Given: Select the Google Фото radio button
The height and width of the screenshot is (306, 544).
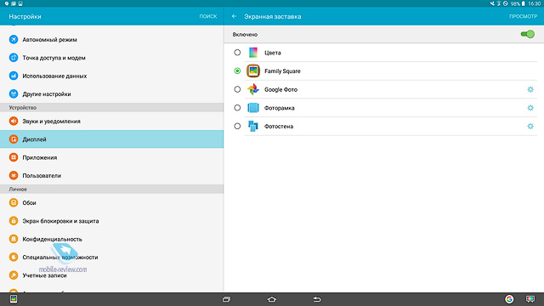Looking at the screenshot, I should [x=237, y=89].
